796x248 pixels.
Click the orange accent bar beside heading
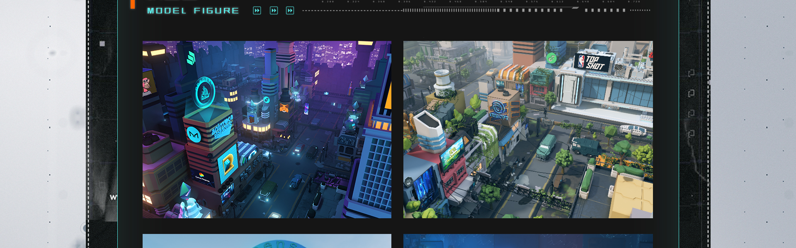click(133, 4)
